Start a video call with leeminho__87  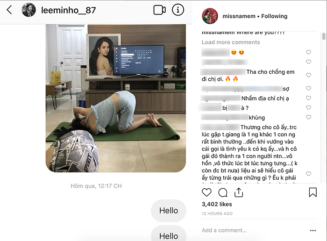(160, 10)
